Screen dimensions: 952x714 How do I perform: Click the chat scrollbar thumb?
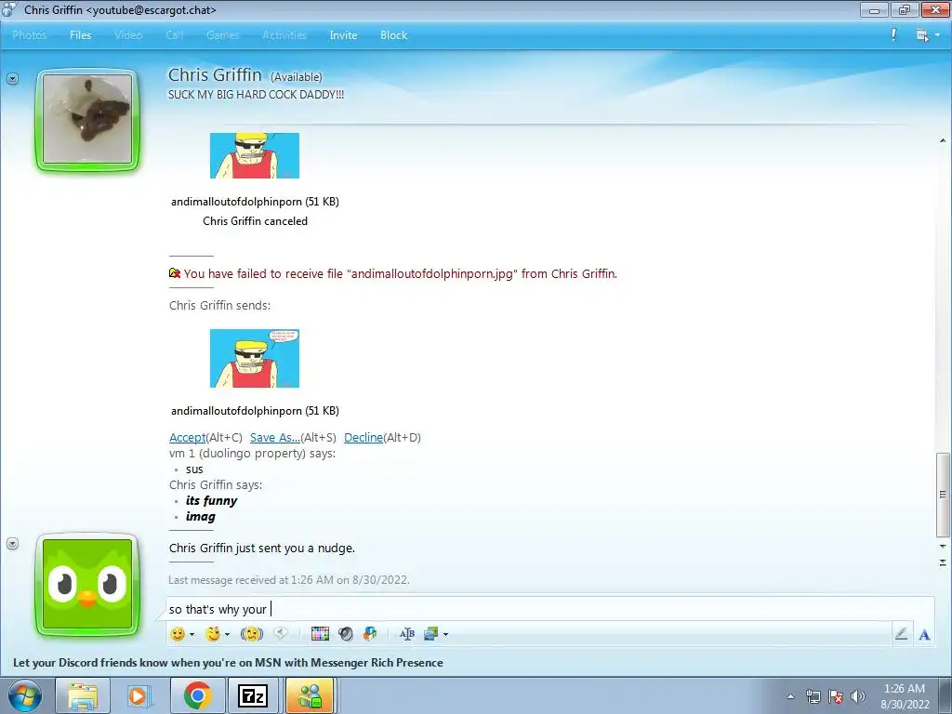[x=943, y=495]
